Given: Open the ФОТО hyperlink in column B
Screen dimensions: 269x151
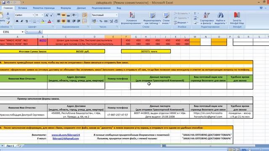Looking at the screenshot, I should click(43, 40).
